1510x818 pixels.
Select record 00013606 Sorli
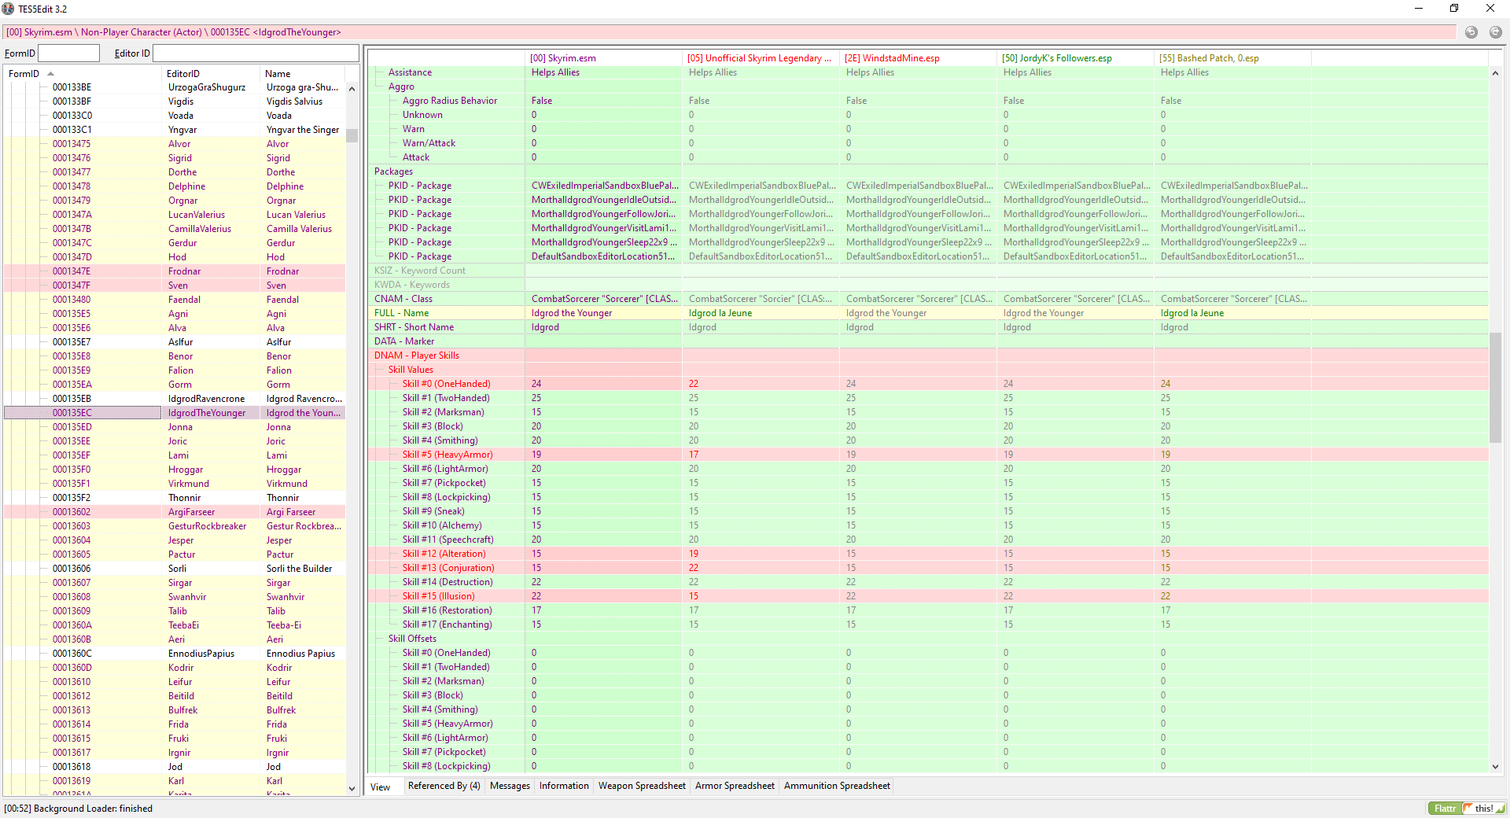pyautogui.click(x=175, y=569)
